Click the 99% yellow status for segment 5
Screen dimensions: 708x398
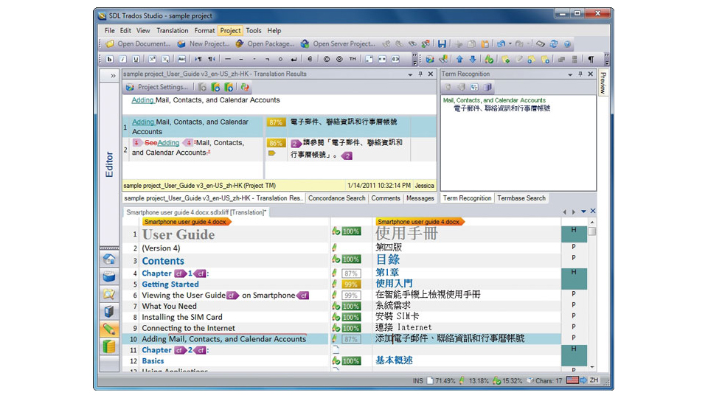point(351,284)
